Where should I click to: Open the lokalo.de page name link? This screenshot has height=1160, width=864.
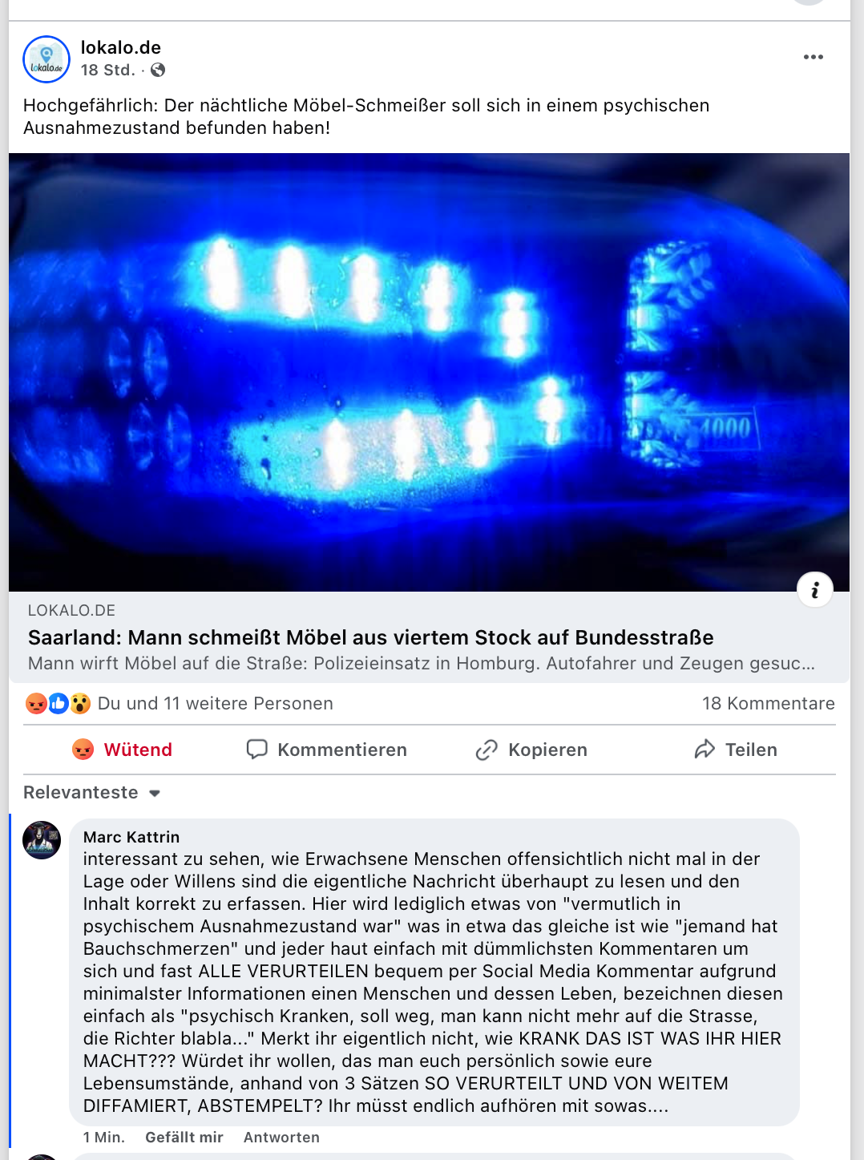tap(121, 48)
